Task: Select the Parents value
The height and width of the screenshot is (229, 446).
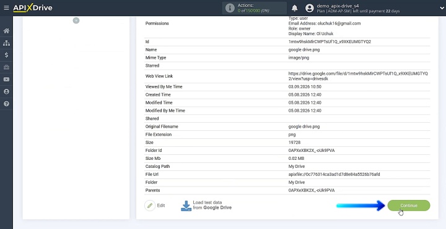Action: click(312, 191)
